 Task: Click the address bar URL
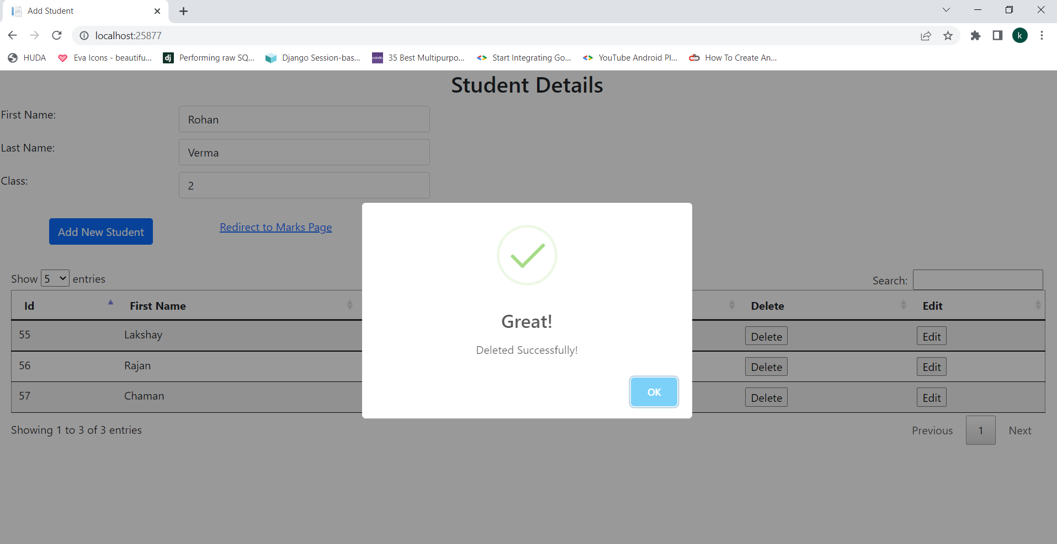128,36
